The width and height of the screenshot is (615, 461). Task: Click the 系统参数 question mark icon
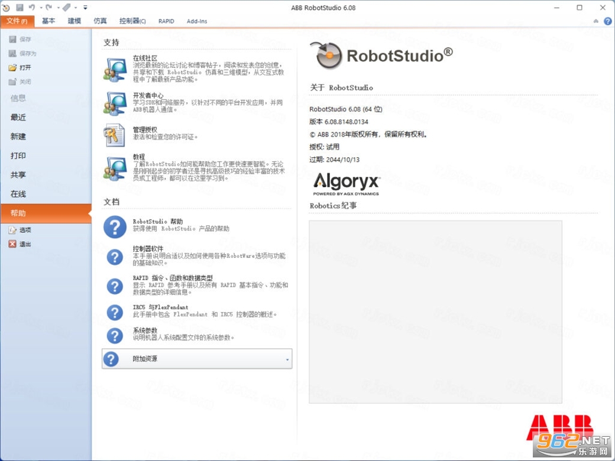pyautogui.click(x=115, y=336)
